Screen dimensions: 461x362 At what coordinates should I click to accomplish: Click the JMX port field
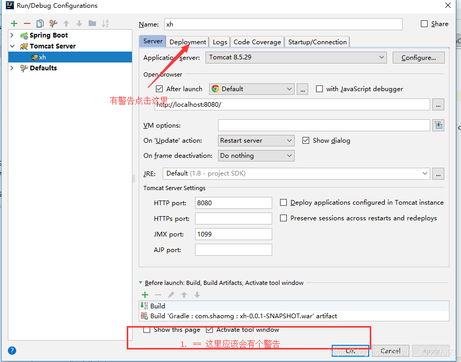[234, 234]
